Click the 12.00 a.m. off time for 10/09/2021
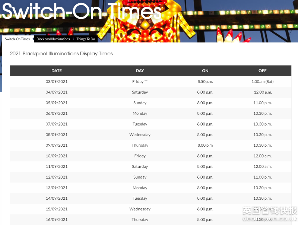This screenshot has height=225, width=298. click(263, 156)
